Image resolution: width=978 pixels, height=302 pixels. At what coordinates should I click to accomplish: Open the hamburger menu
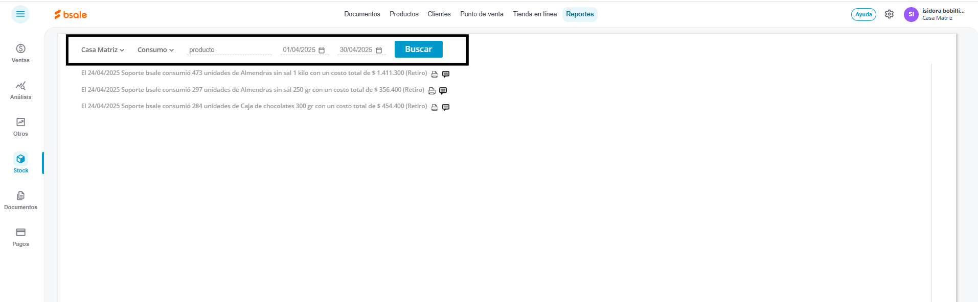click(20, 14)
